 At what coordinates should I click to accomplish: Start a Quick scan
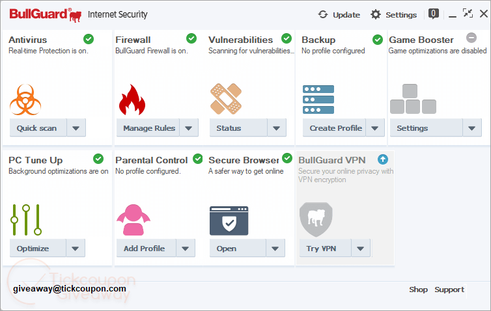[38, 128]
